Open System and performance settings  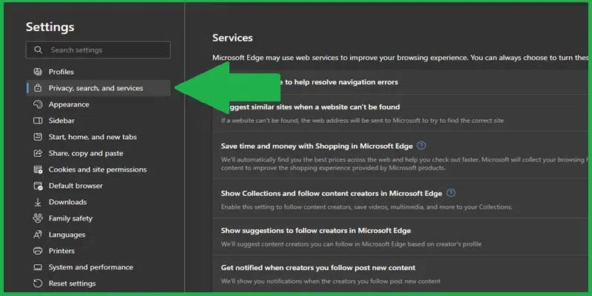(90, 267)
